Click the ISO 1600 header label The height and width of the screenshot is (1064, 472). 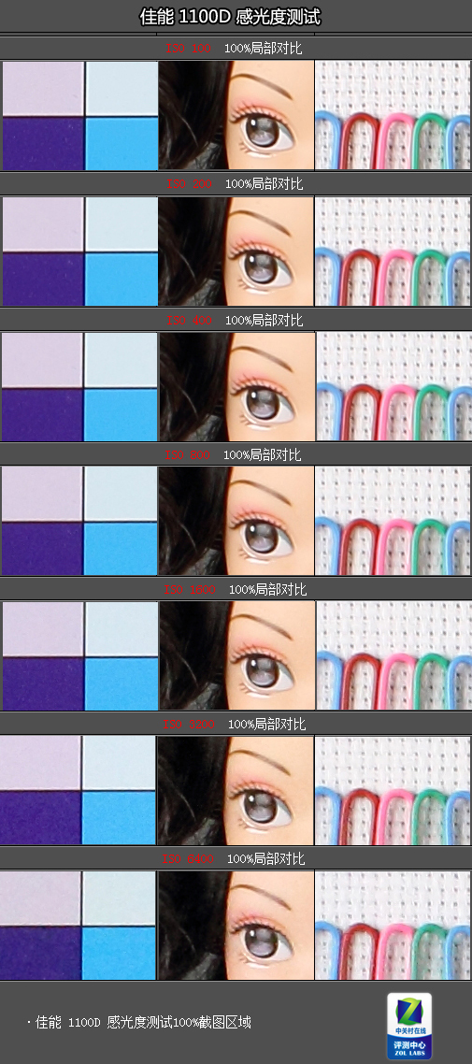pos(189,590)
